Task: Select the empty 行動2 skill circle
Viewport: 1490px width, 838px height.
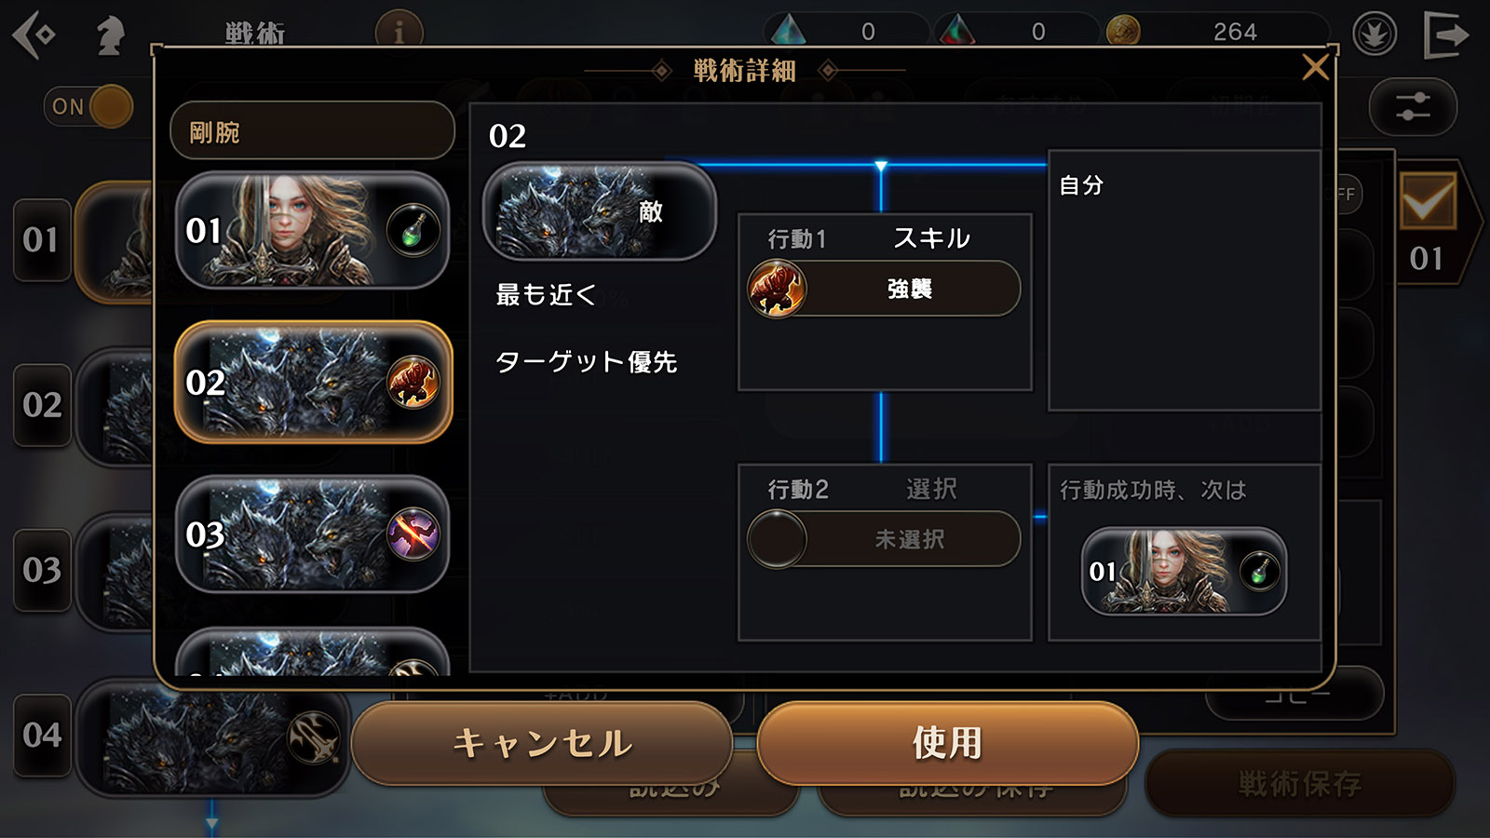Action: point(777,539)
